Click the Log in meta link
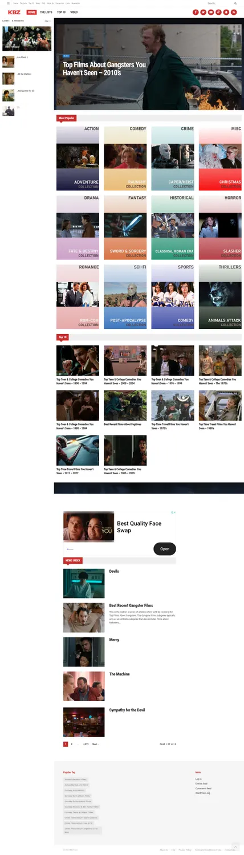 pos(198,779)
